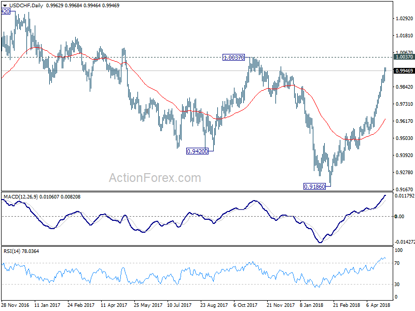The width and height of the screenshot is (415, 311).
Task: Click the 28 Nov 2016 date on time axis
Action: (15, 305)
